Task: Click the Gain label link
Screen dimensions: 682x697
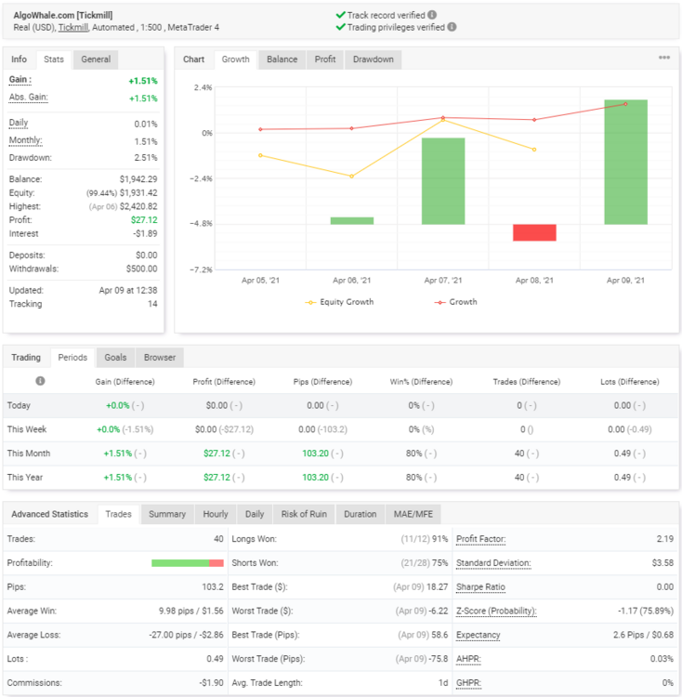Action: point(20,80)
